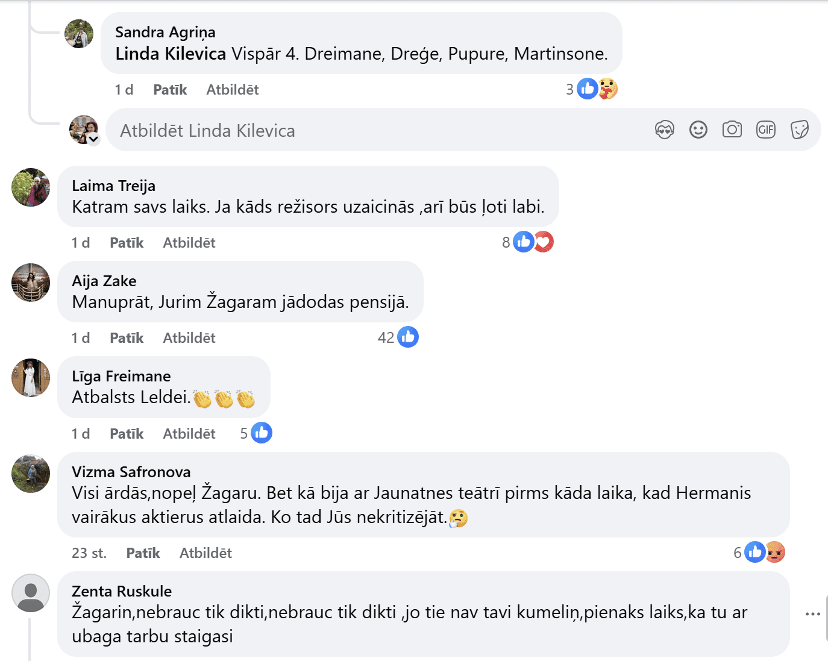Type in Atbildēt Linda Kilevica field
The width and height of the screenshot is (828, 661).
374,131
